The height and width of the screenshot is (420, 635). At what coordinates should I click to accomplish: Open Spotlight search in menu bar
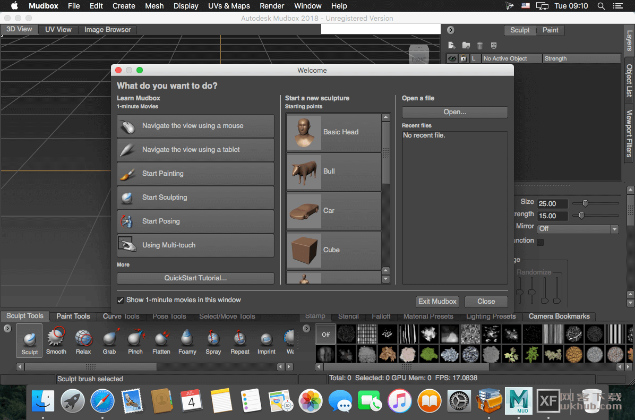pyautogui.click(x=601, y=6)
